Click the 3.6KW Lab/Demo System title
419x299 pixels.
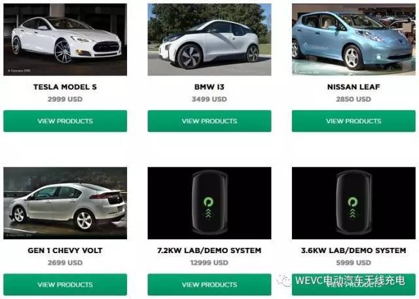(354, 250)
